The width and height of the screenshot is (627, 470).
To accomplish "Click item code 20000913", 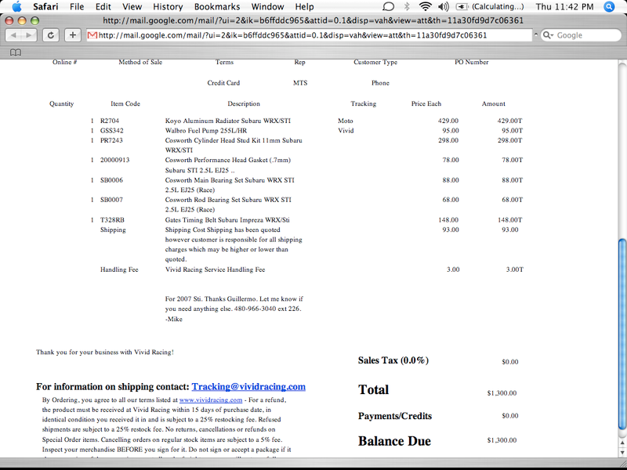I will click(114, 161).
